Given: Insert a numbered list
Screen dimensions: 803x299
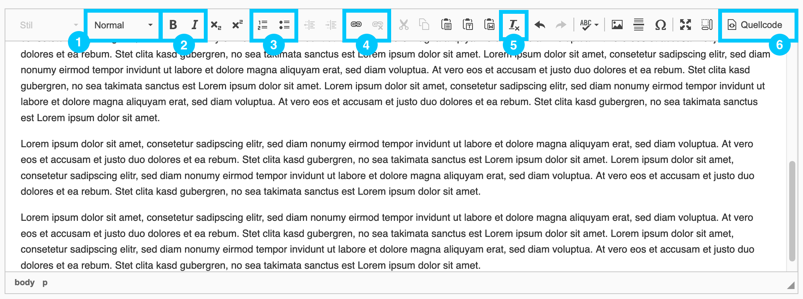Looking at the screenshot, I should (263, 25).
